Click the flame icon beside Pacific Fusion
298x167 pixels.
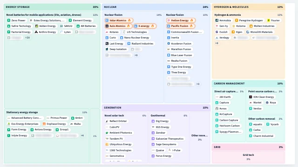coord(191,26)
